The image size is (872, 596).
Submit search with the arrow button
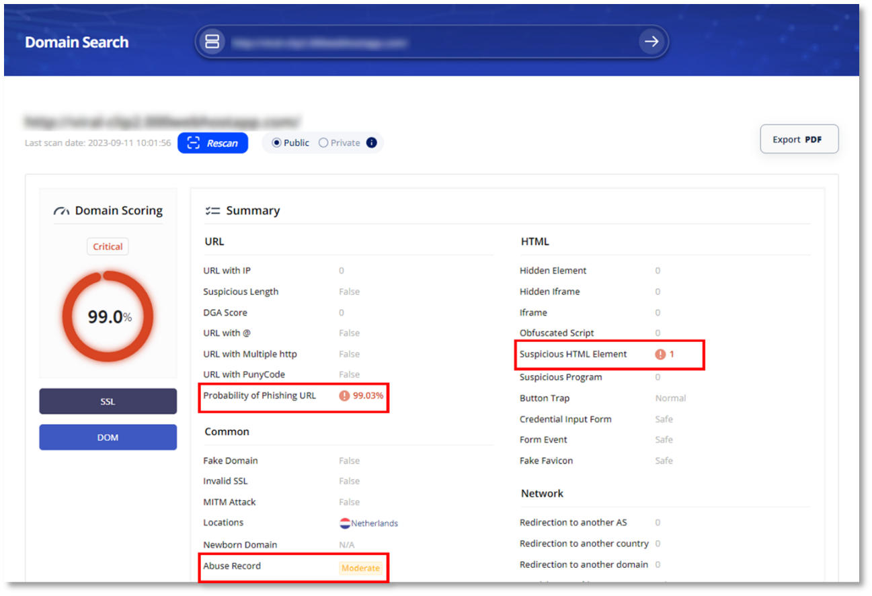click(x=651, y=42)
